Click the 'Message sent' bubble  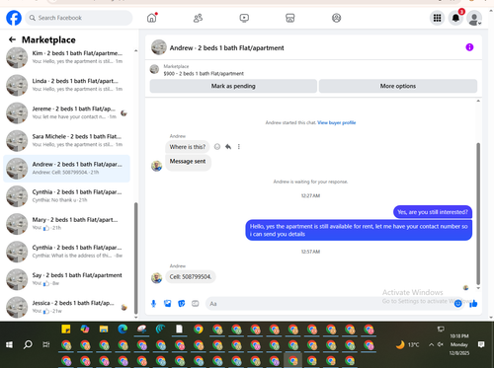click(188, 162)
